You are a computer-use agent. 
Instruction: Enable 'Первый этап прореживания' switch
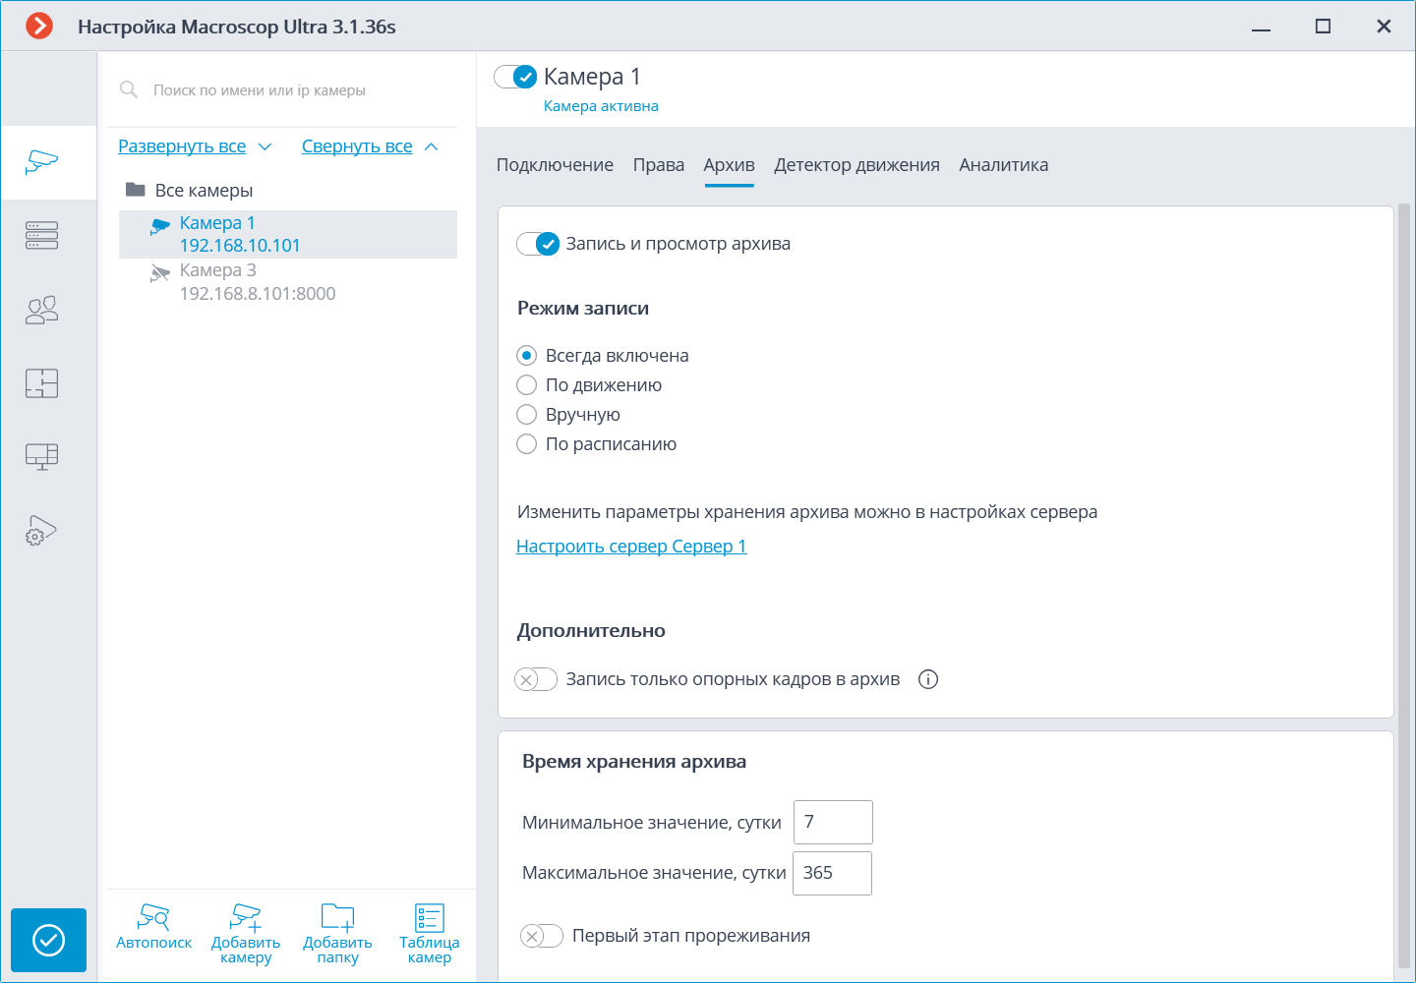point(542,936)
